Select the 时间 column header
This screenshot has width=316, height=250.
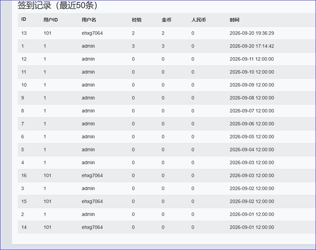pyautogui.click(x=234, y=20)
